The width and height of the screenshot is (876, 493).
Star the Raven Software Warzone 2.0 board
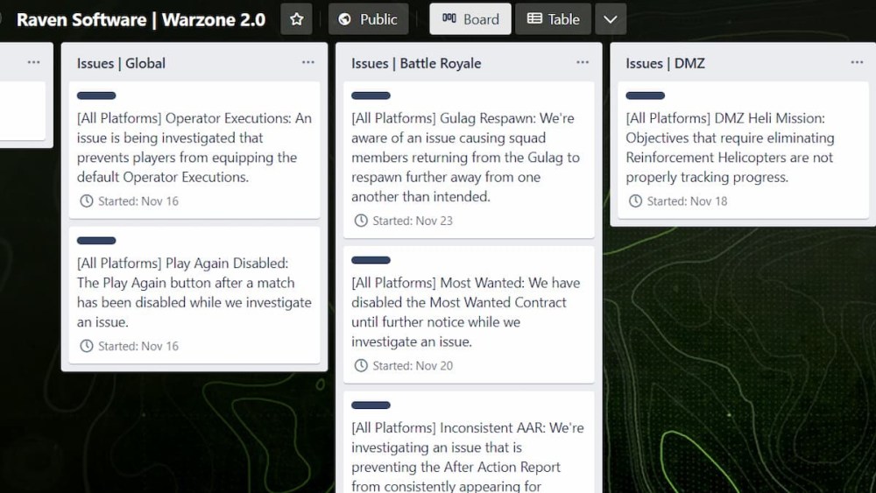(x=297, y=19)
